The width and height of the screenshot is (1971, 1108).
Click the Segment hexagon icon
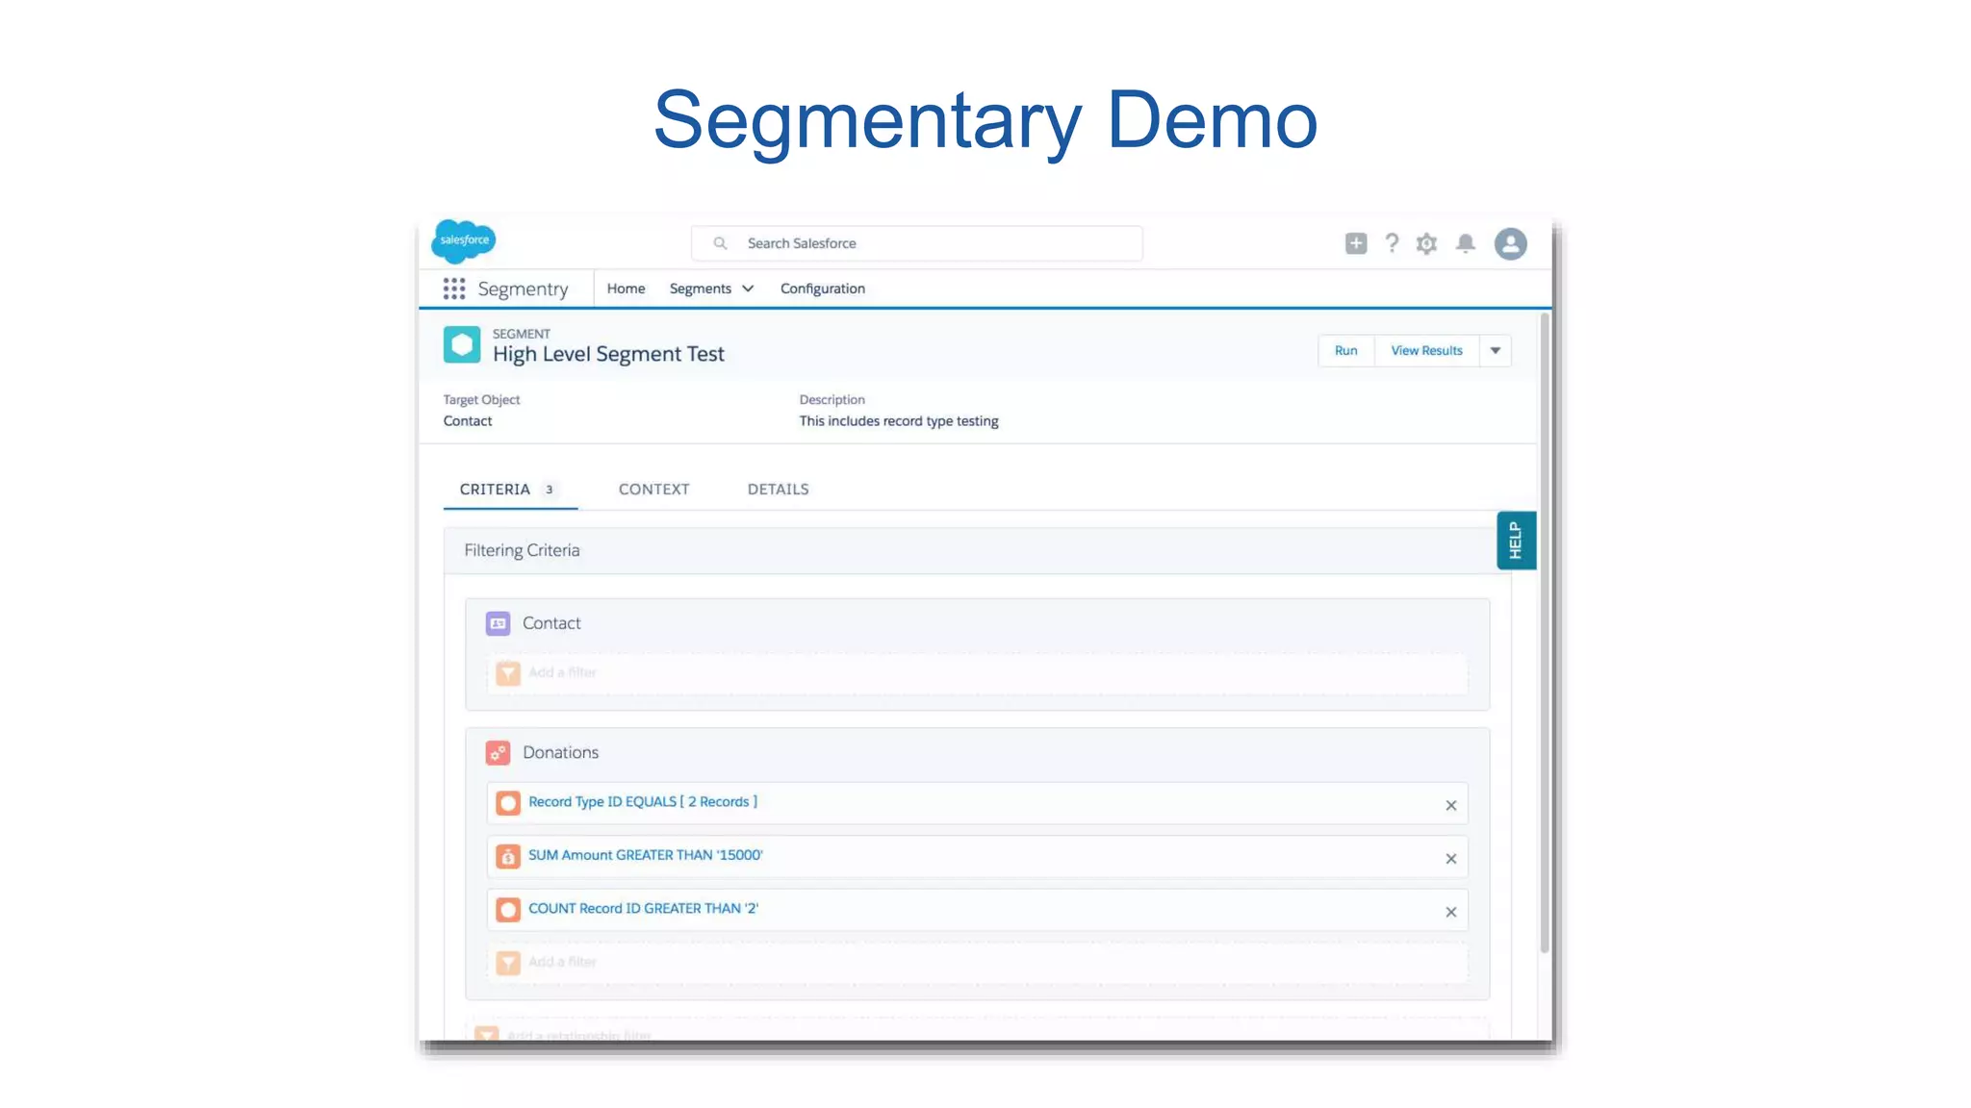click(462, 344)
